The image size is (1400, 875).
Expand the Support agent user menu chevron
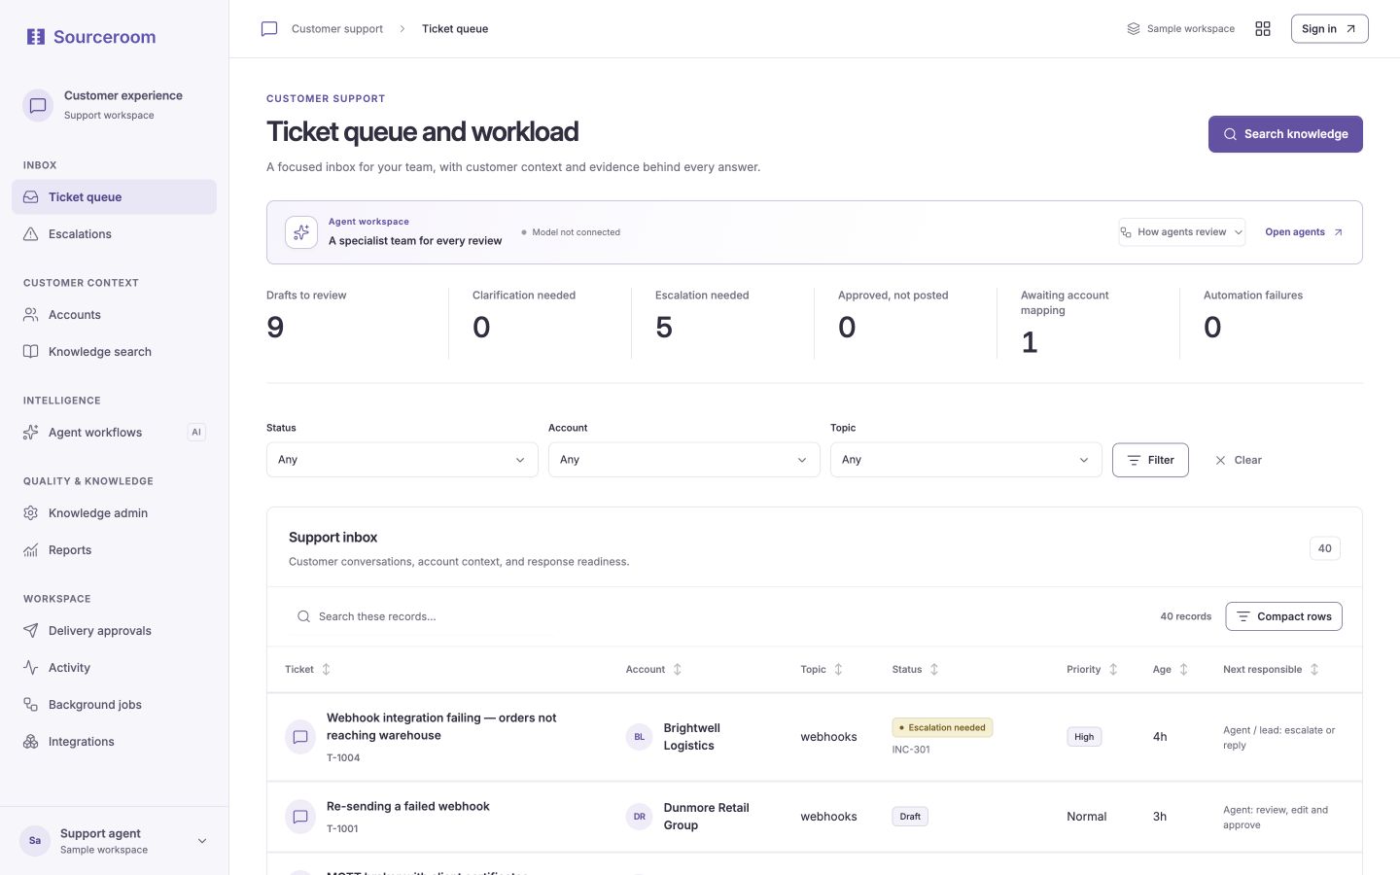(x=202, y=841)
